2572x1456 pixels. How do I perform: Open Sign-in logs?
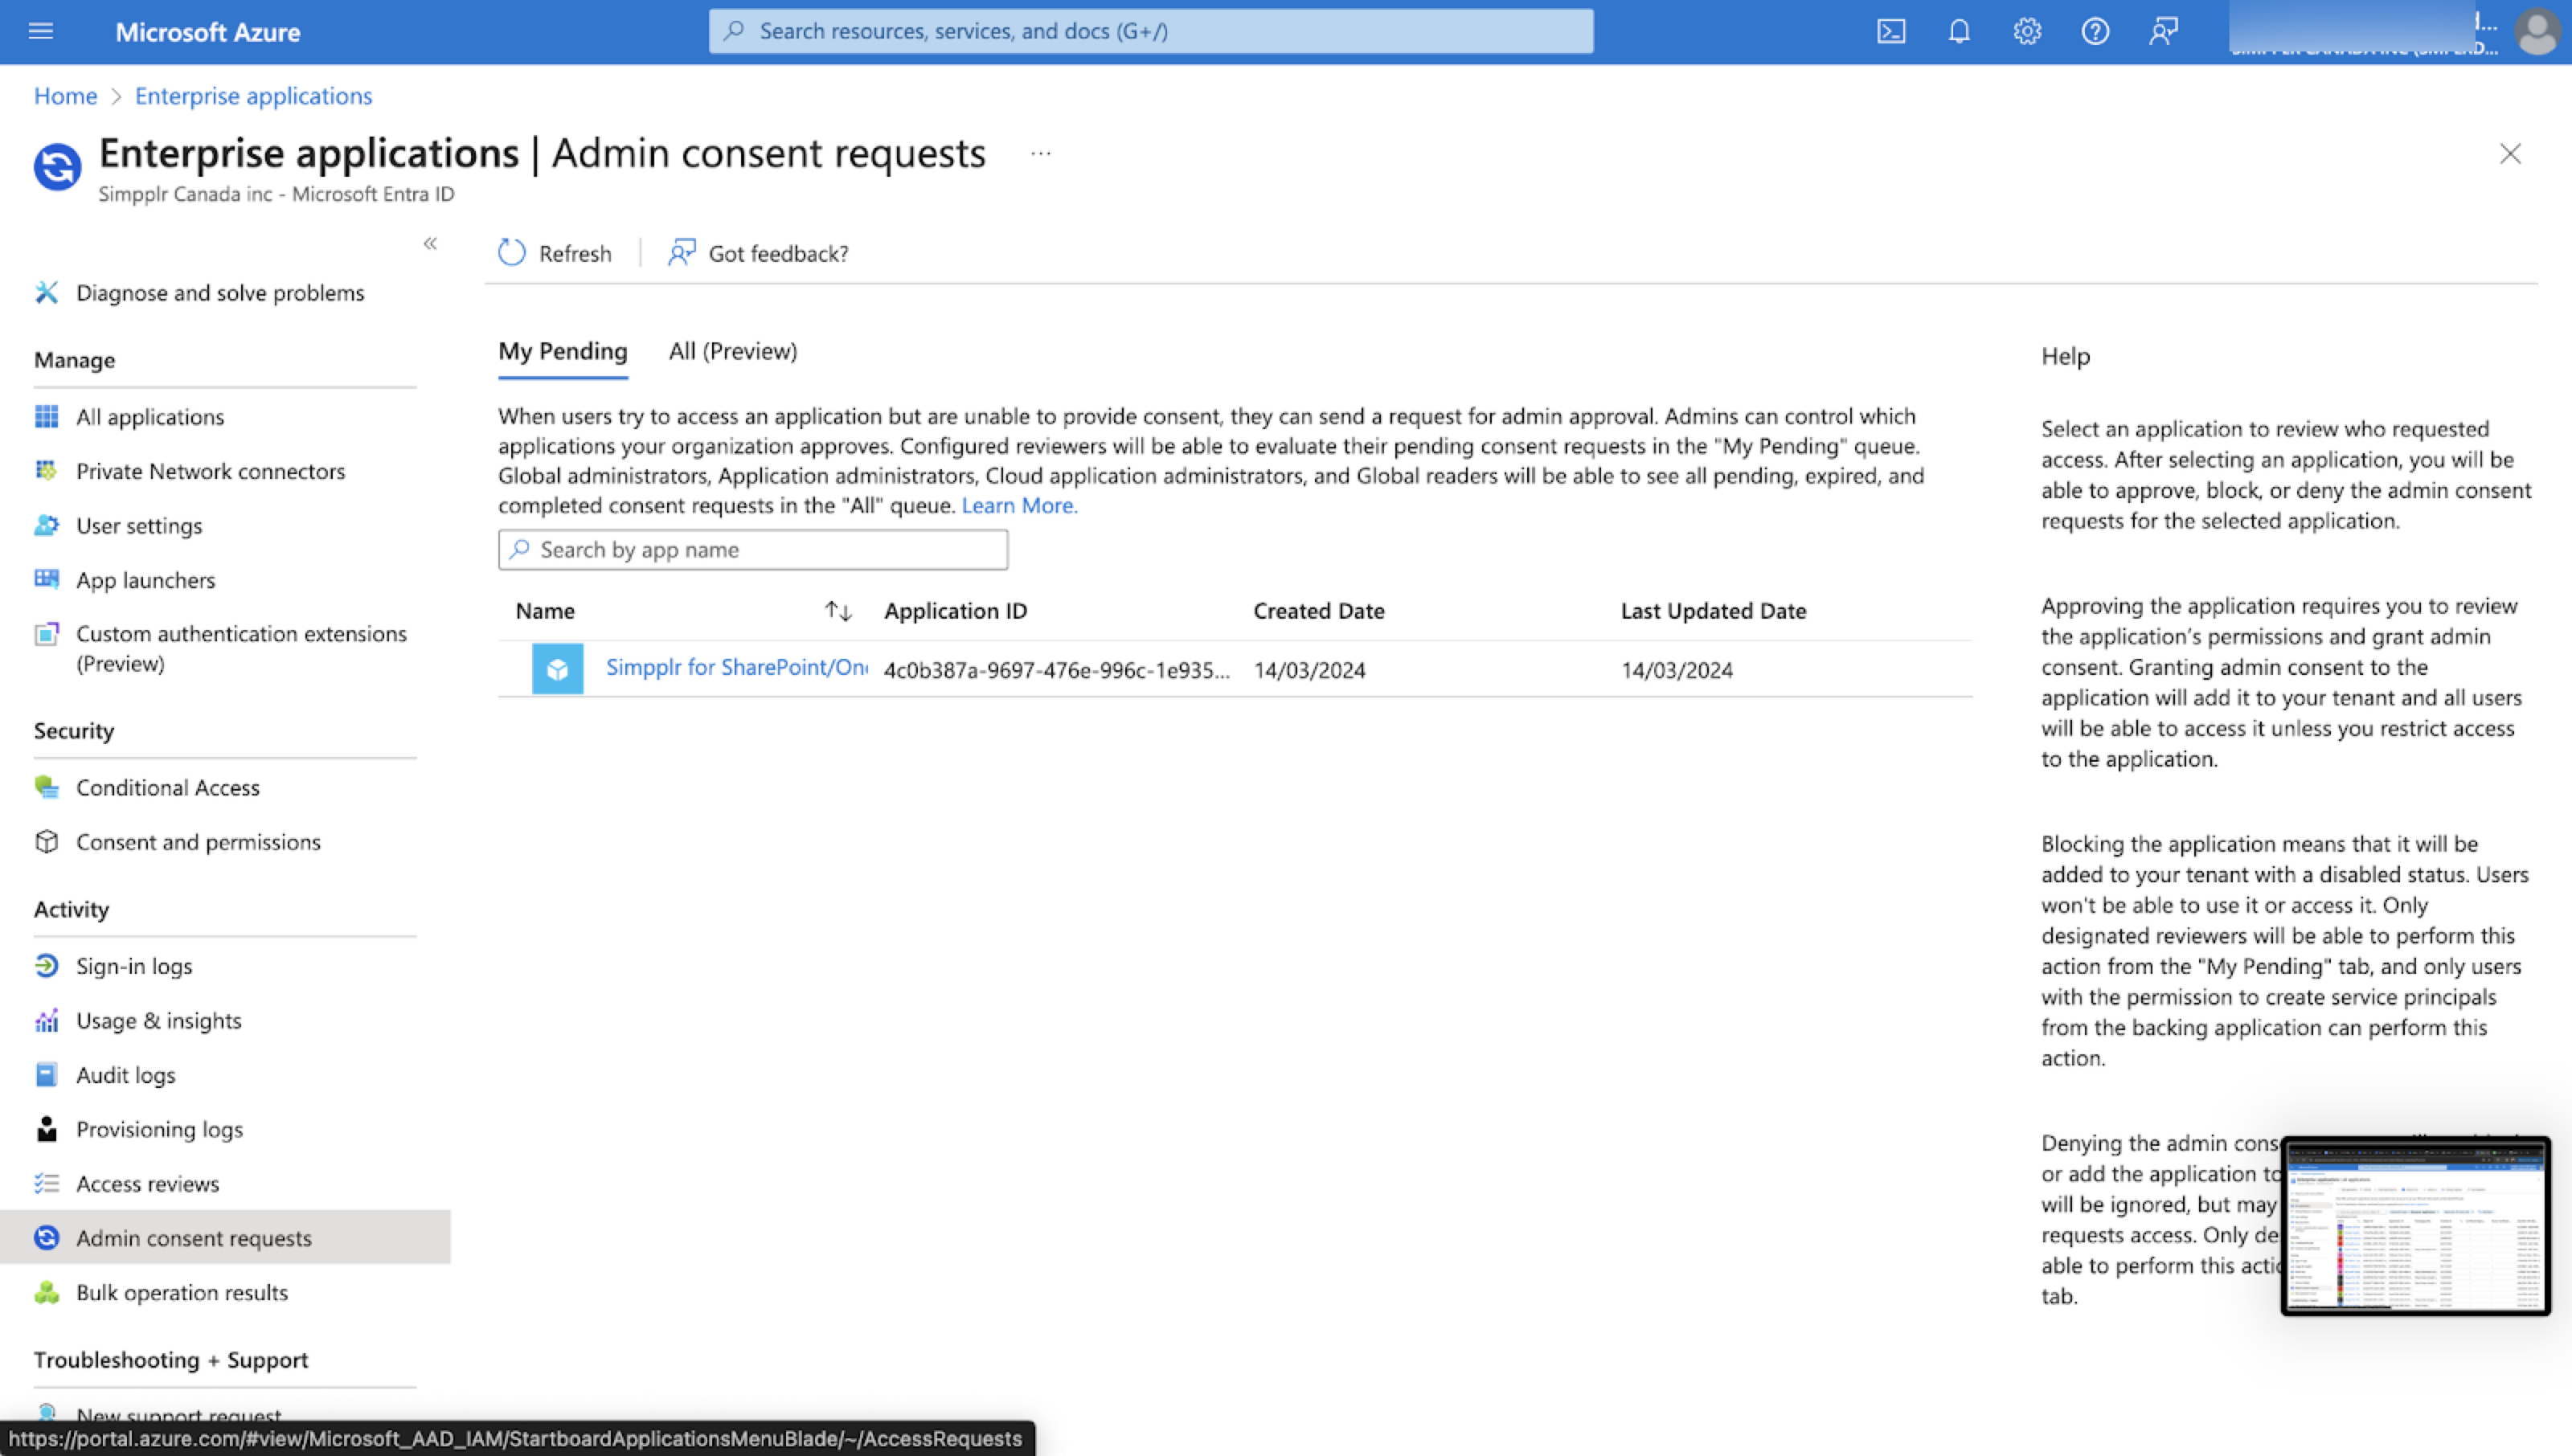tap(134, 966)
